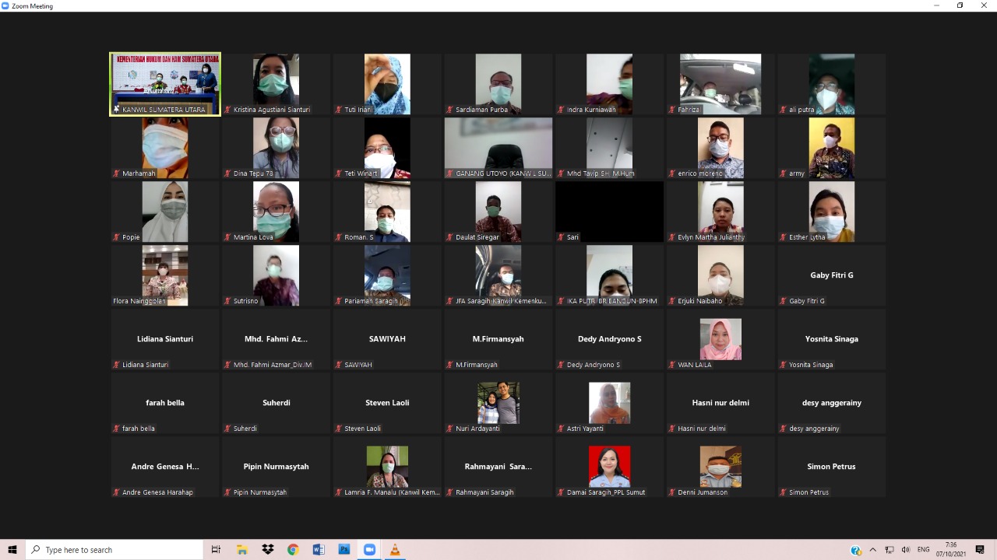
Task: Select Sutrisno's video tile
Action: [x=276, y=275]
